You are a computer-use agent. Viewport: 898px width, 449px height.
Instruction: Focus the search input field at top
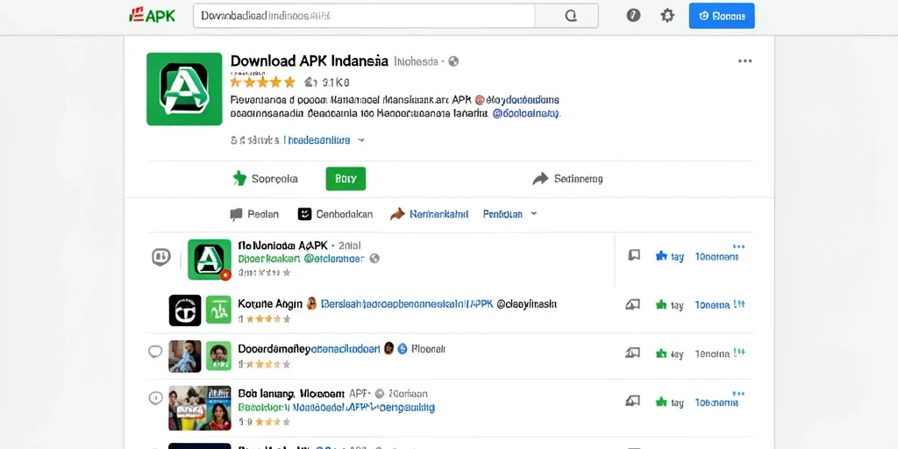364,16
